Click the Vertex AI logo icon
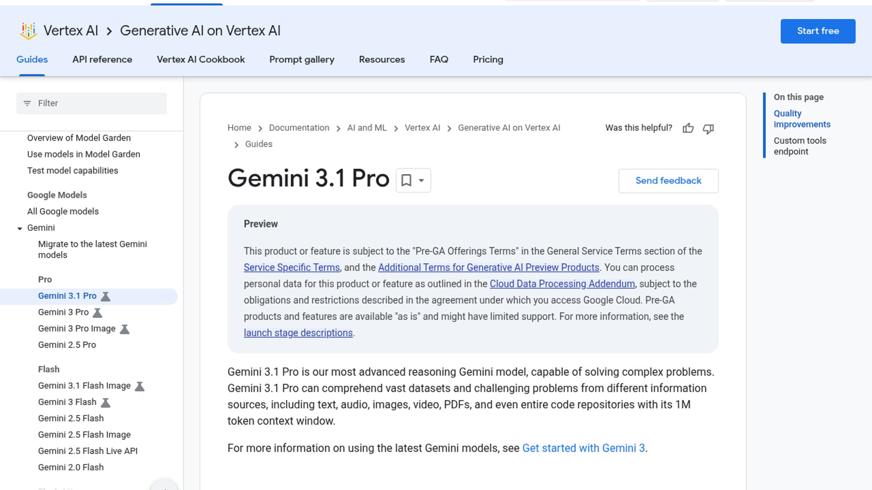 coord(28,31)
